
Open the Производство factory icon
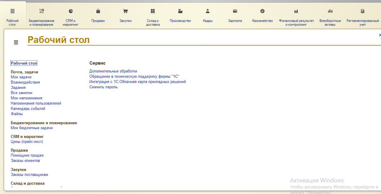coord(180,11)
